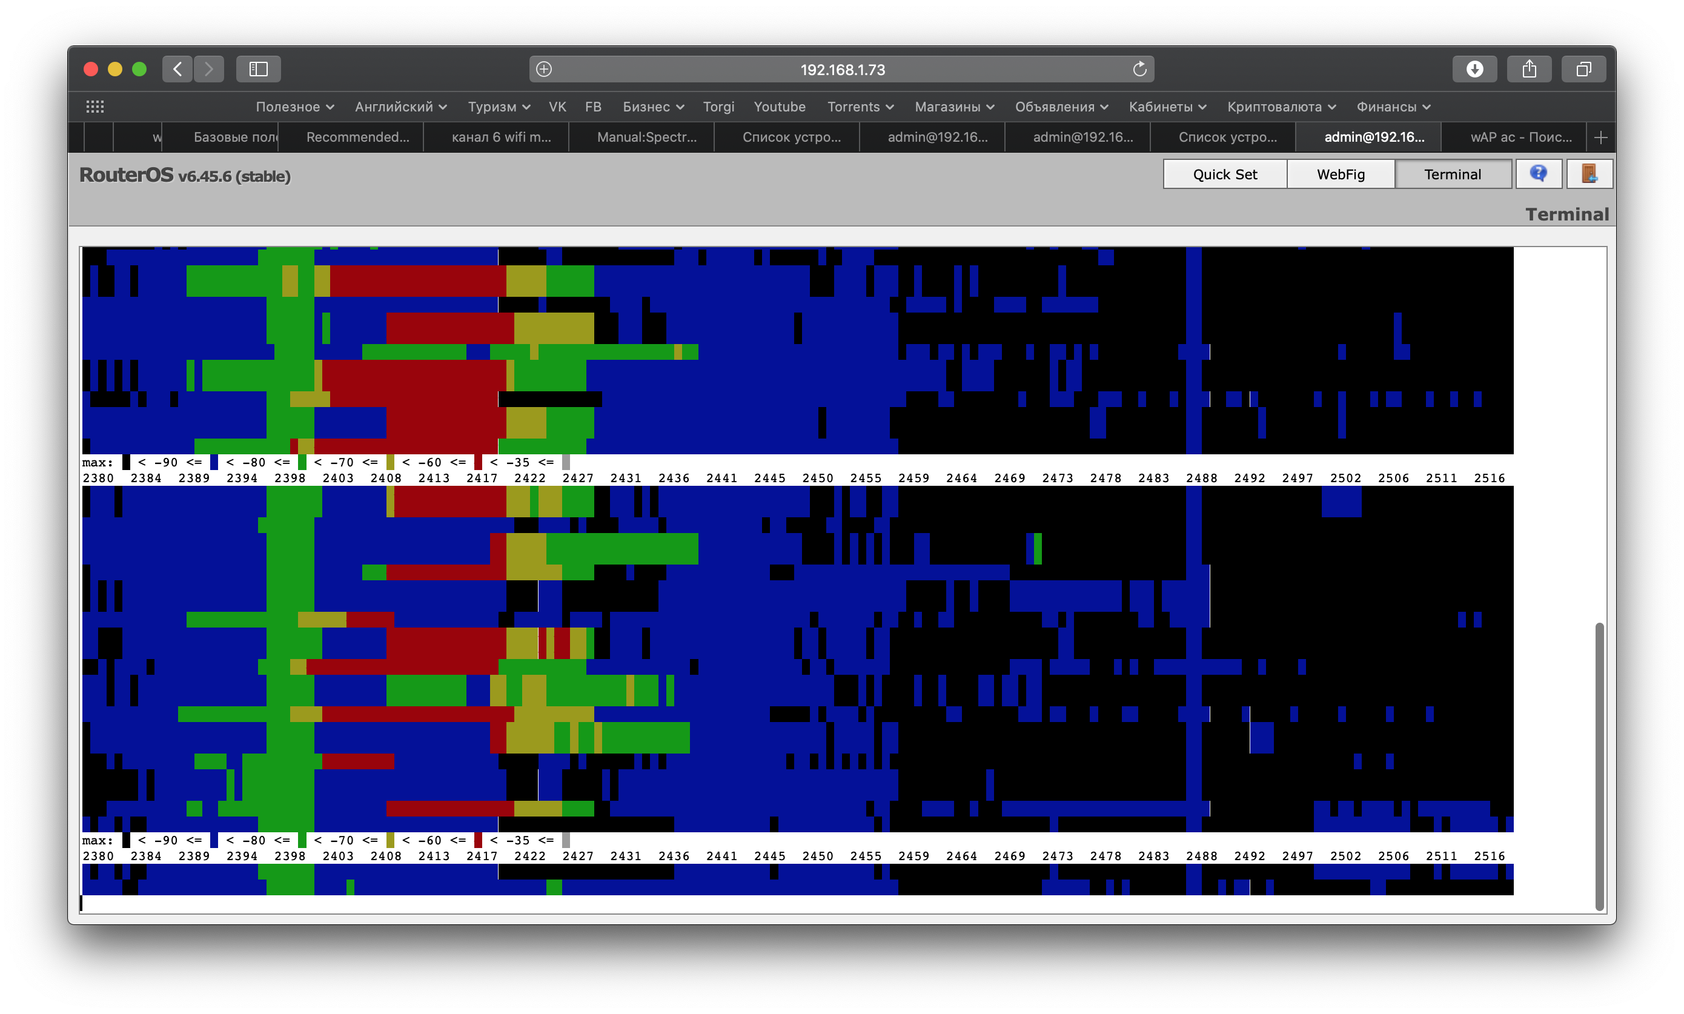Click the 192.168.1.73 address field
Image resolution: width=1684 pixels, height=1014 pixels.
[x=841, y=69]
